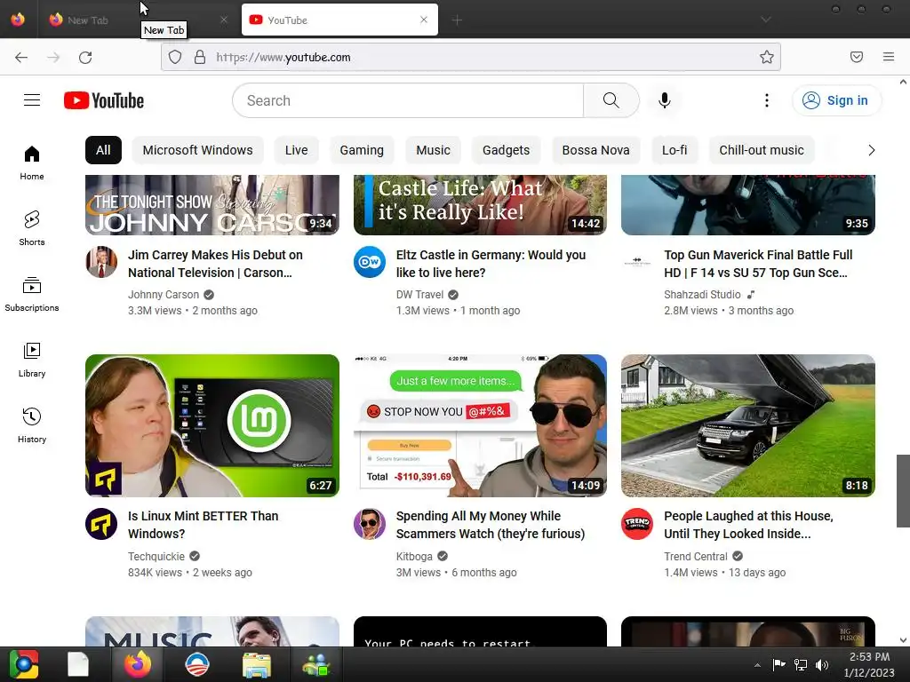
Task: Open History in sidebar
Action: tap(32, 425)
